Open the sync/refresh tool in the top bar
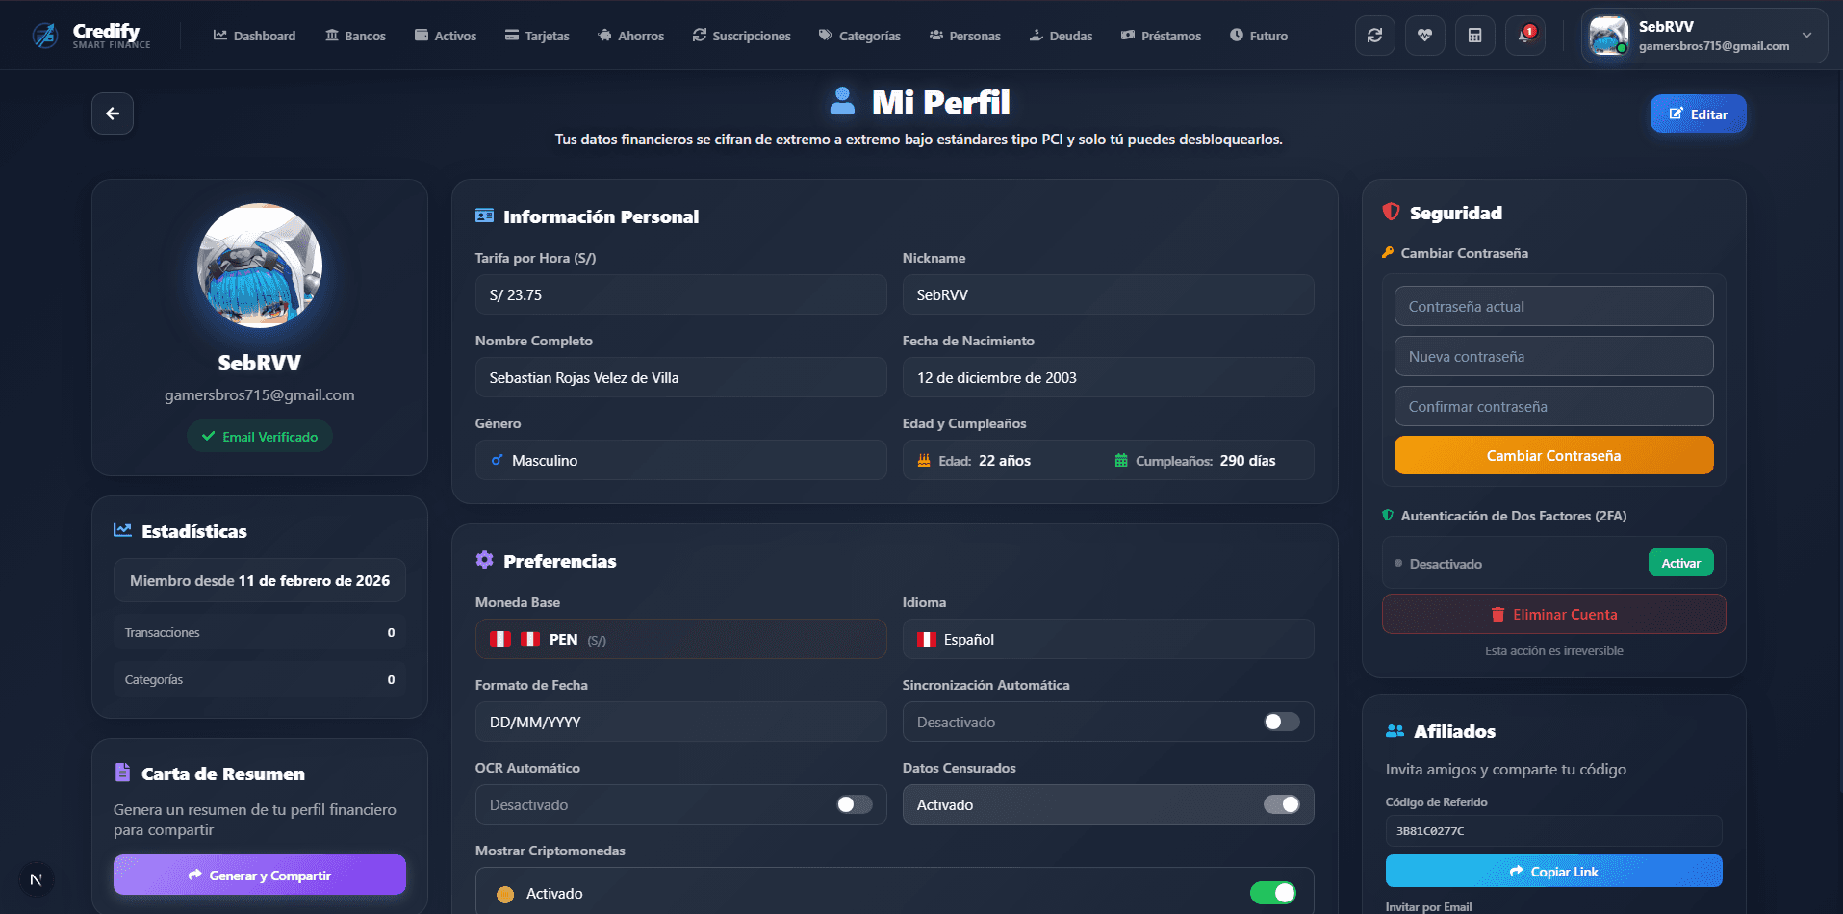This screenshot has height=914, width=1843. 1374,35
